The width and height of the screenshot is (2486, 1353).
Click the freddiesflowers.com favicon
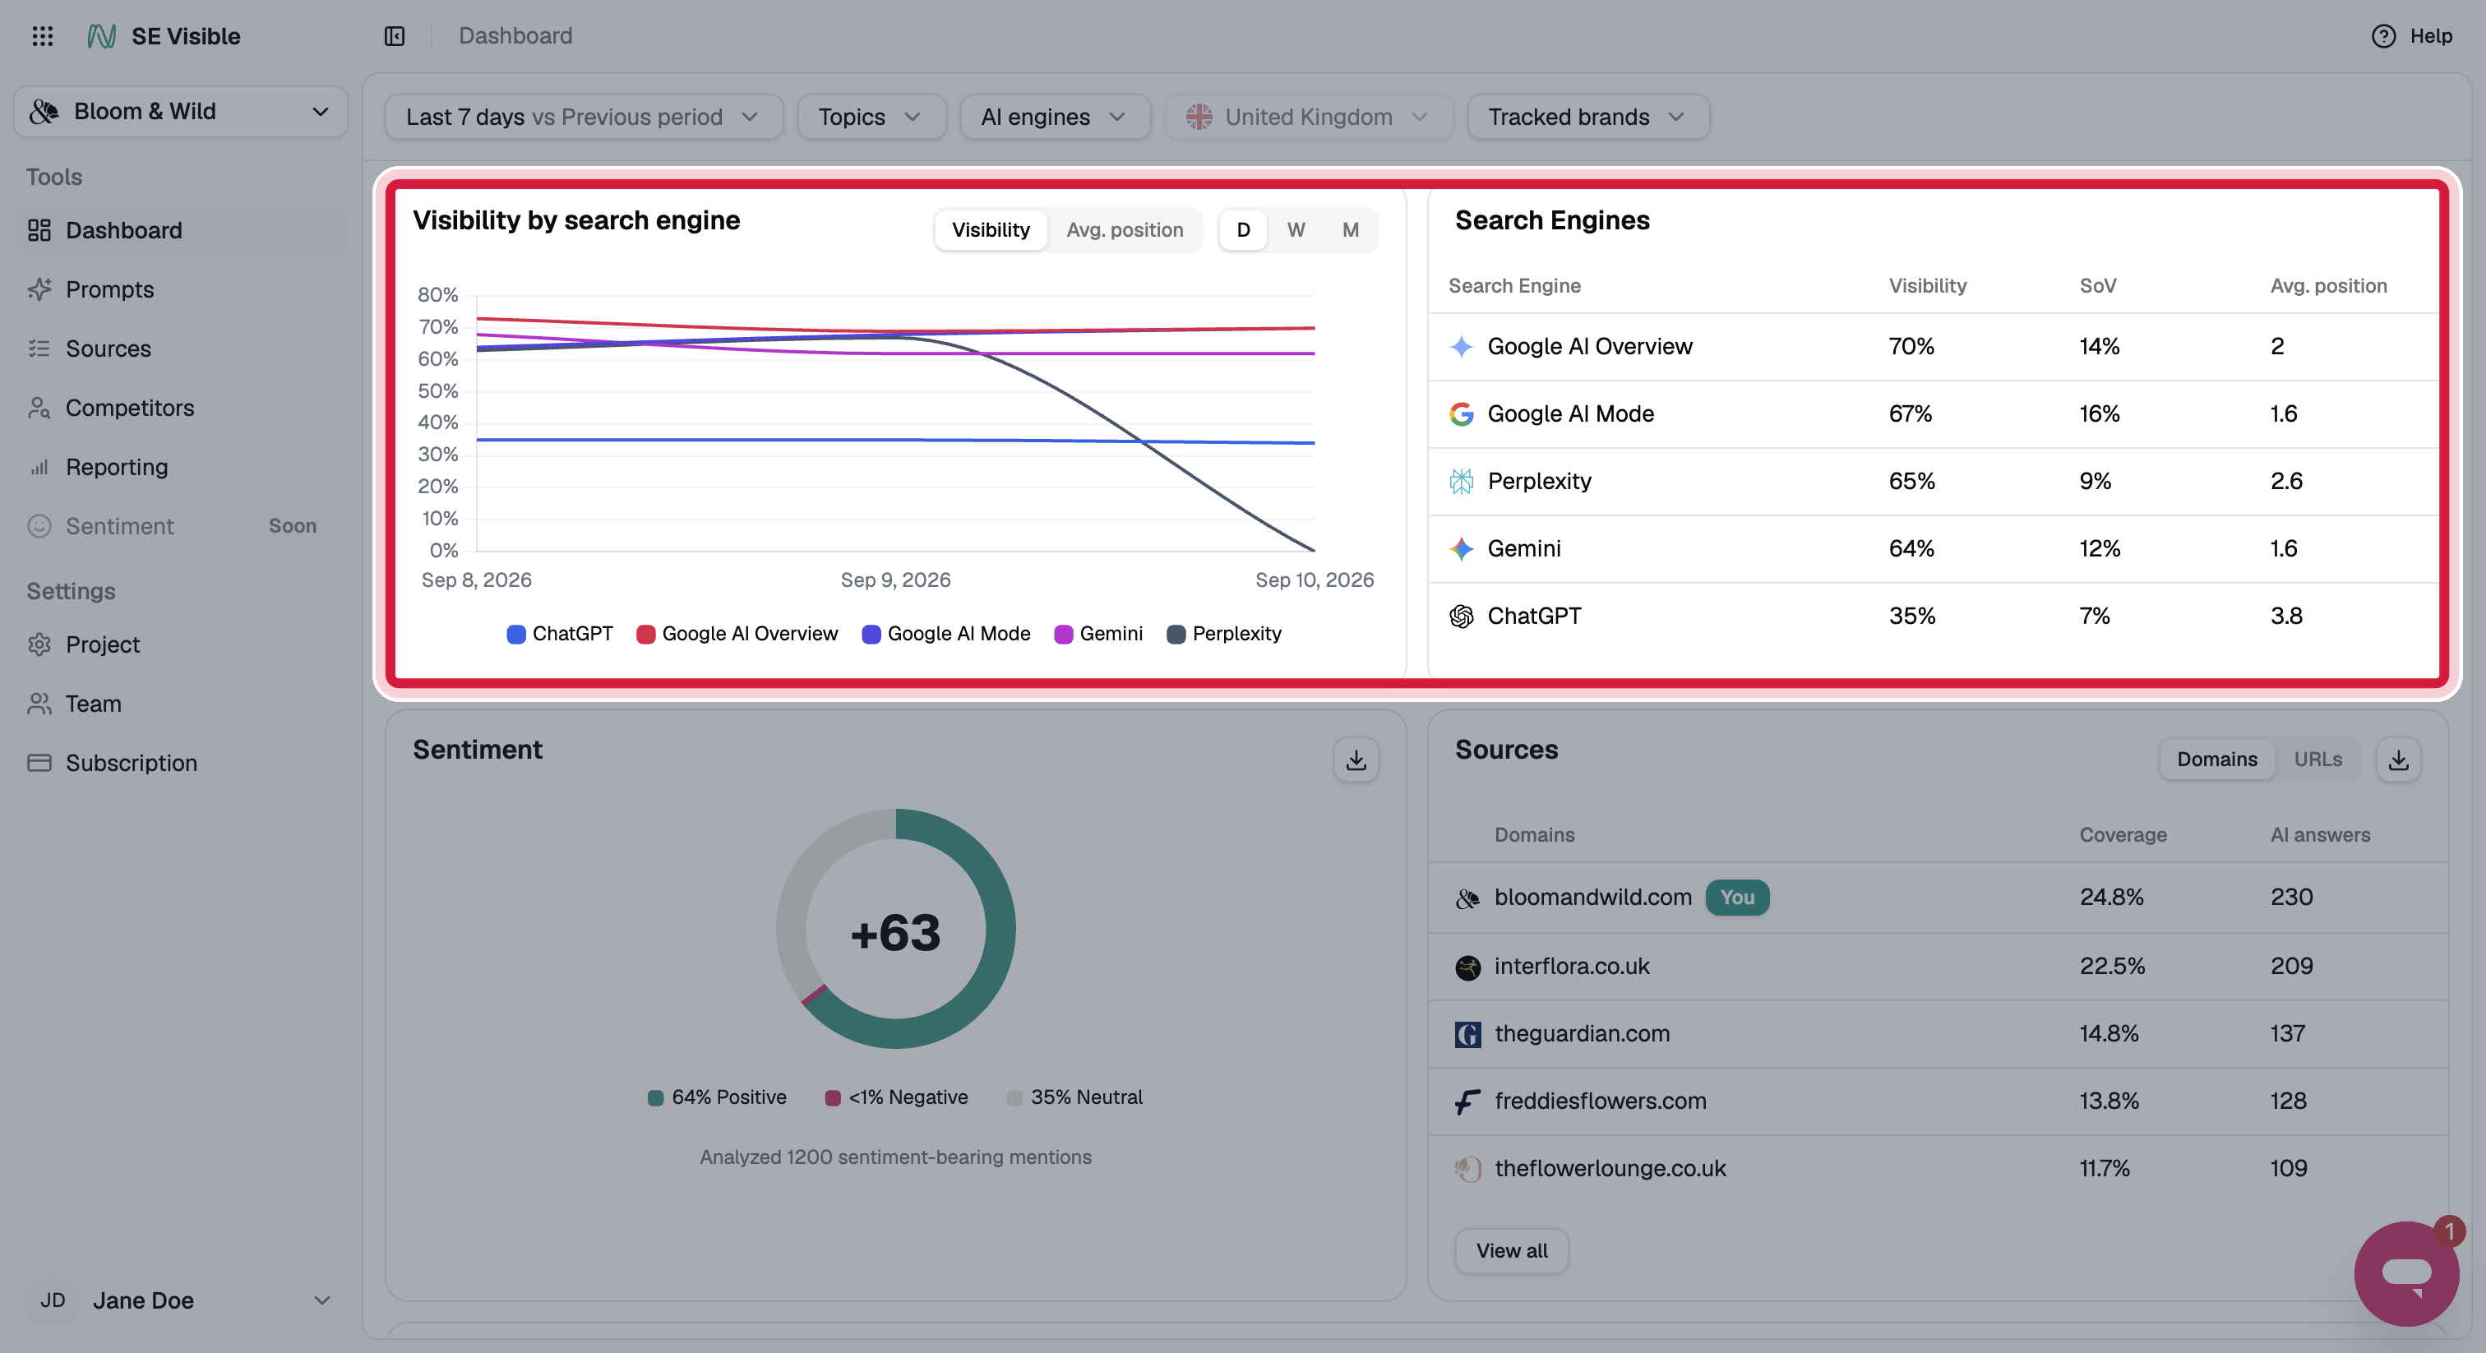[1468, 1101]
